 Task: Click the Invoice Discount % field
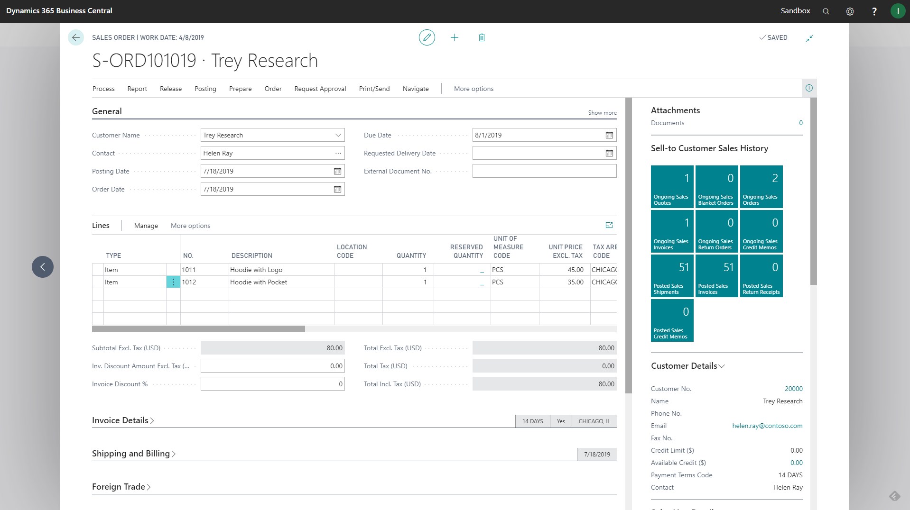[x=272, y=384]
